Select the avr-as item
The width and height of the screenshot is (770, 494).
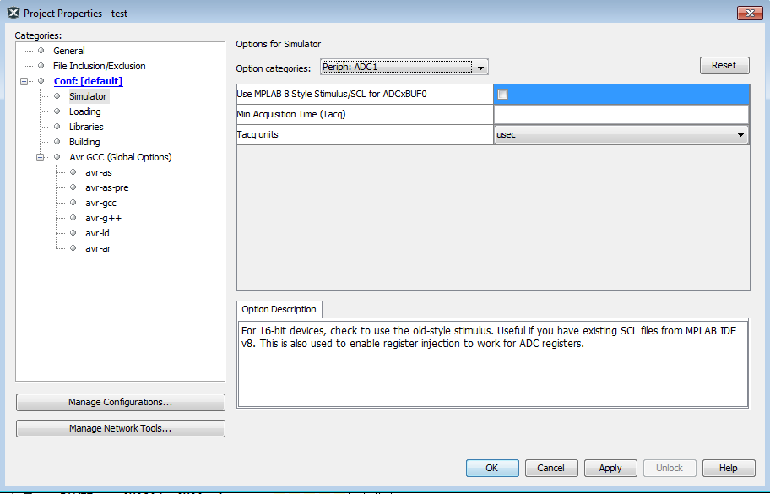click(99, 172)
